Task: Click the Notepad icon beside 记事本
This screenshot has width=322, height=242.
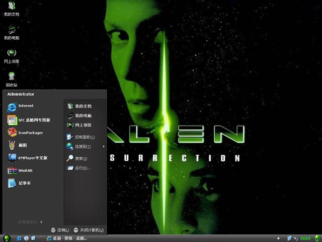Action: click(x=12, y=183)
